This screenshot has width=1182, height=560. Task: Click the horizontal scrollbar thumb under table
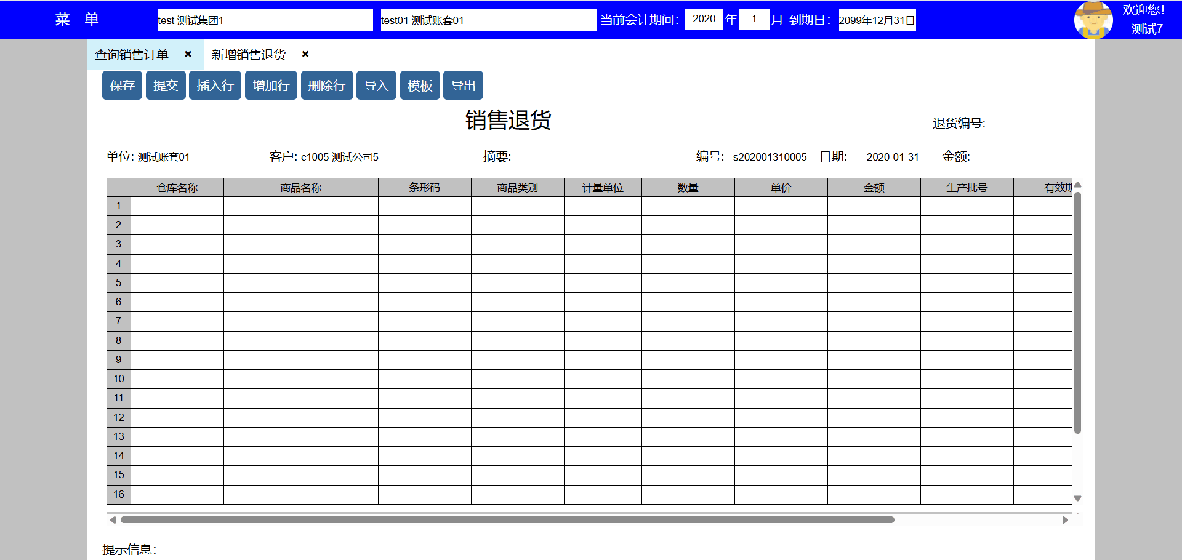coord(507,520)
